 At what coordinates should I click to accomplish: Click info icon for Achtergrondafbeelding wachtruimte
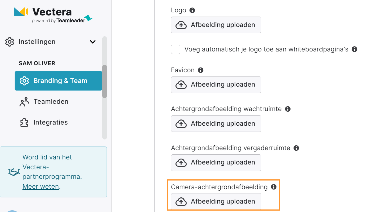pyautogui.click(x=288, y=109)
